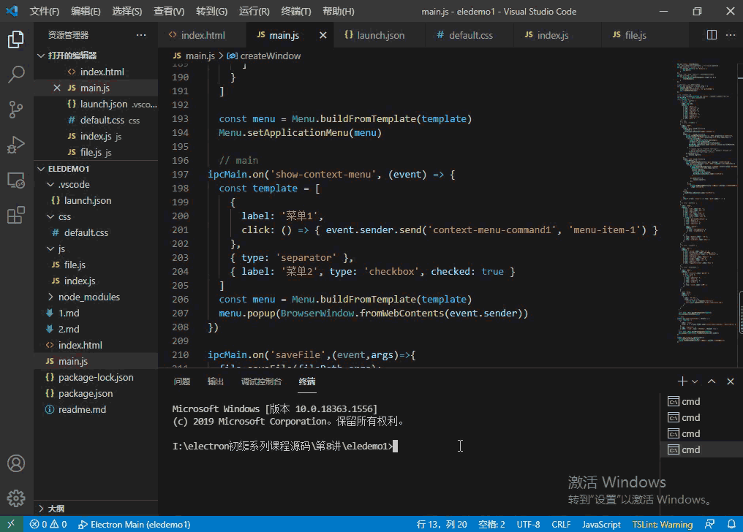Viewport: 743px width, 532px height.
Task: Open Remote Explorer view
Action: 16,180
